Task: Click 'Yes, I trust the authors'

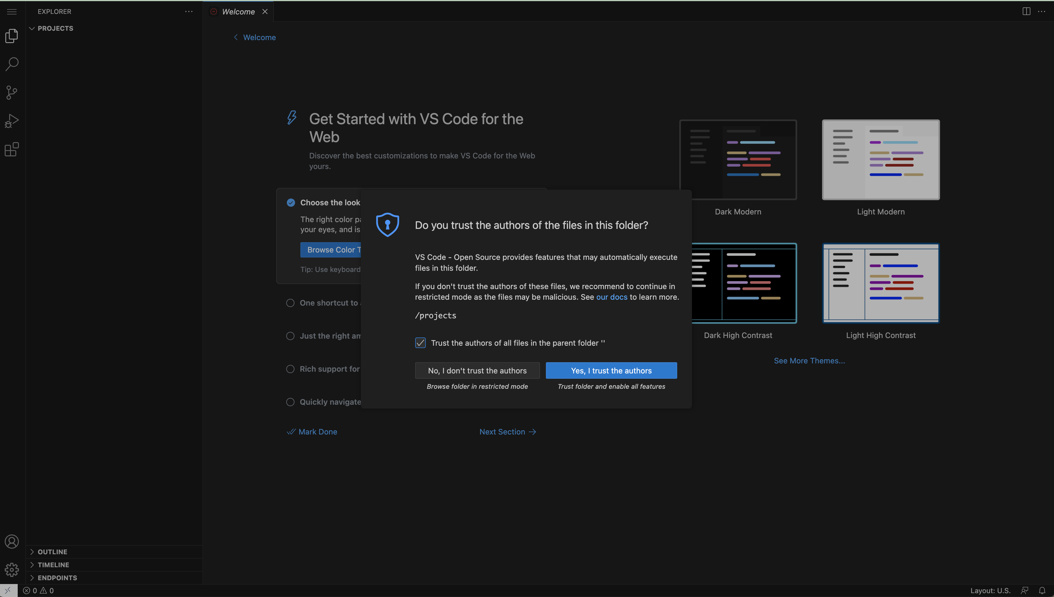Action: pos(611,370)
